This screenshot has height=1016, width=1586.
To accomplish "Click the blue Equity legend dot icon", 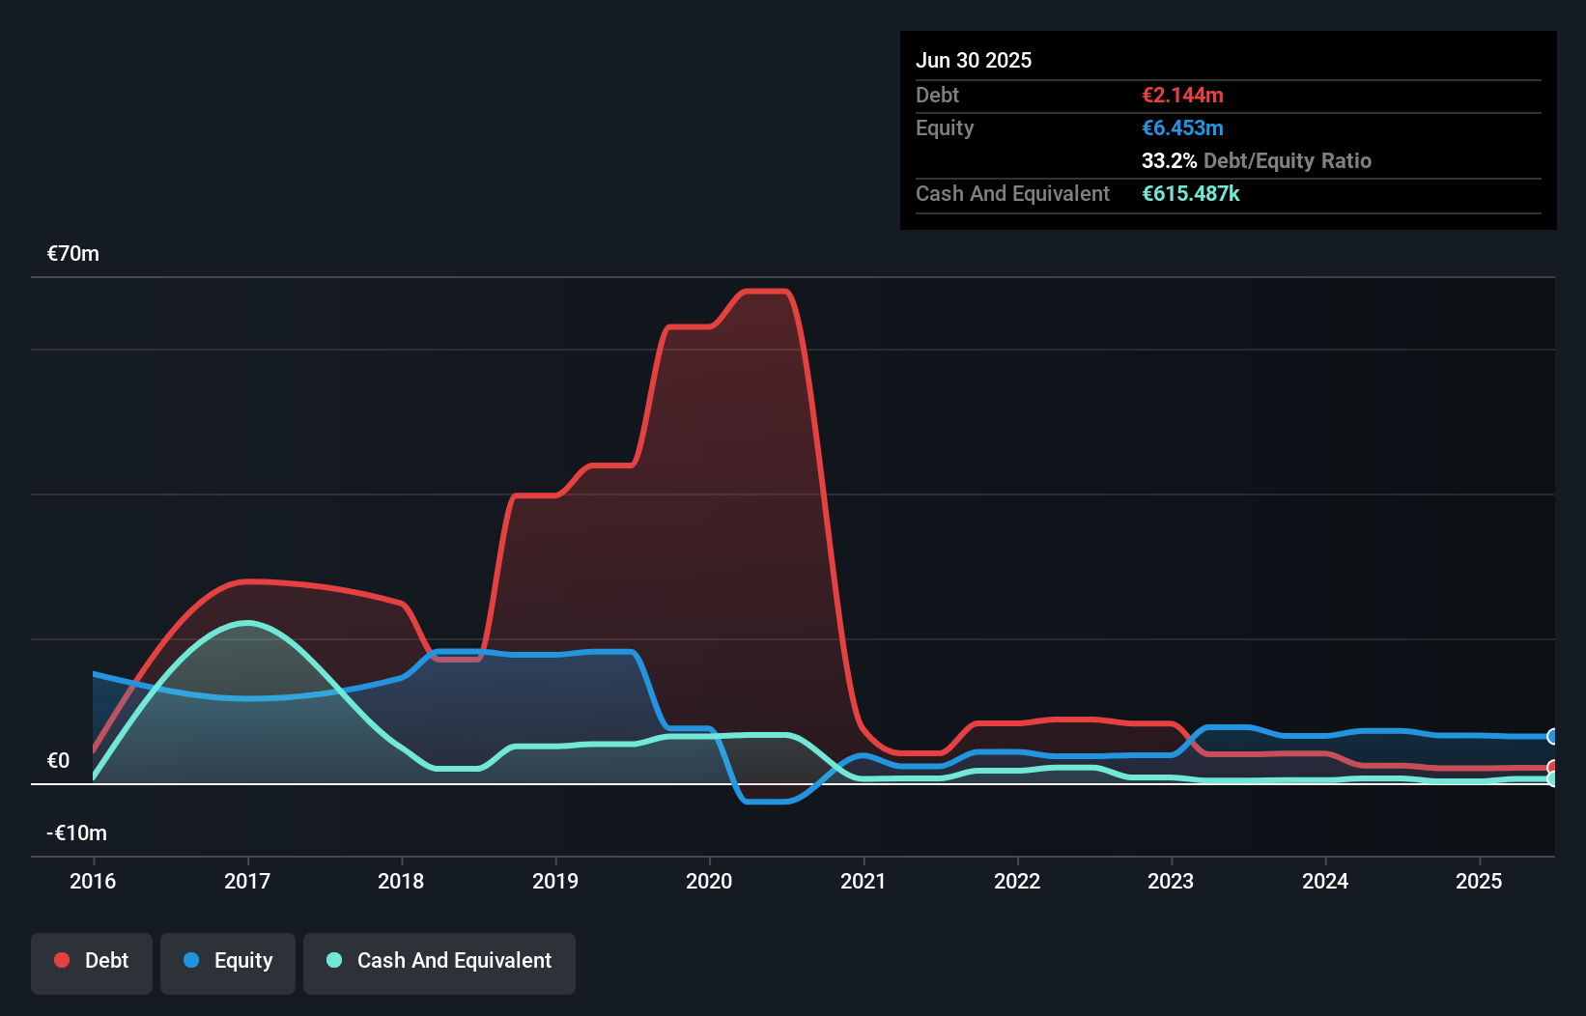I will click(x=191, y=960).
